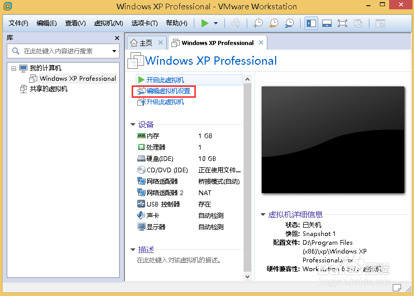Screen dimensions: 414x296
Task: Click the 网络适配器 2 NAT icon
Action: tap(141, 193)
